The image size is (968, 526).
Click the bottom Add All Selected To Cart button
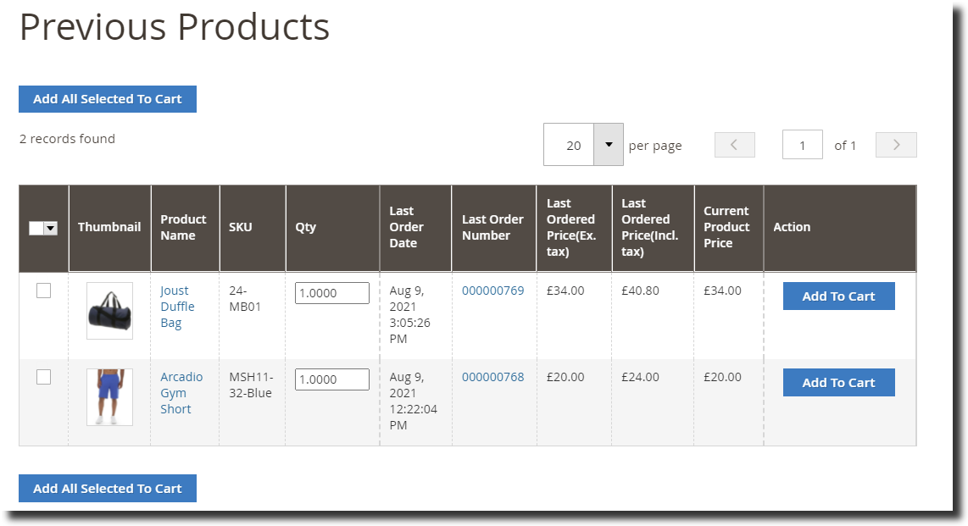(108, 488)
